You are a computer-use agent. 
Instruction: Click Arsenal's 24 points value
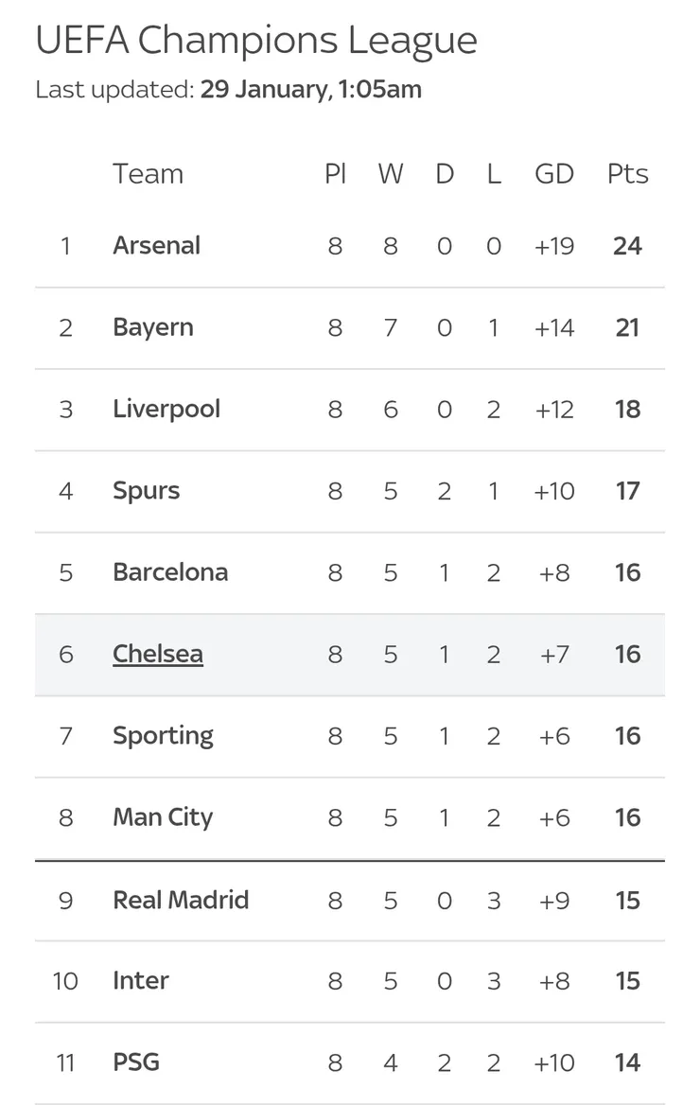[x=627, y=246]
